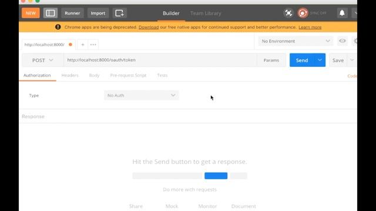Save the request
Screen dimensions: 376x211
tap(338, 60)
